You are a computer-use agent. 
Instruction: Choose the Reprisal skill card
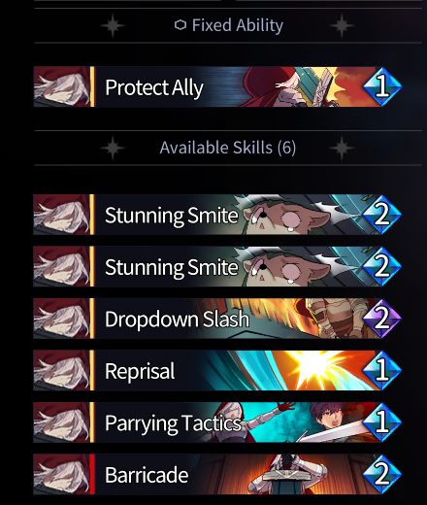click(217, 370)
